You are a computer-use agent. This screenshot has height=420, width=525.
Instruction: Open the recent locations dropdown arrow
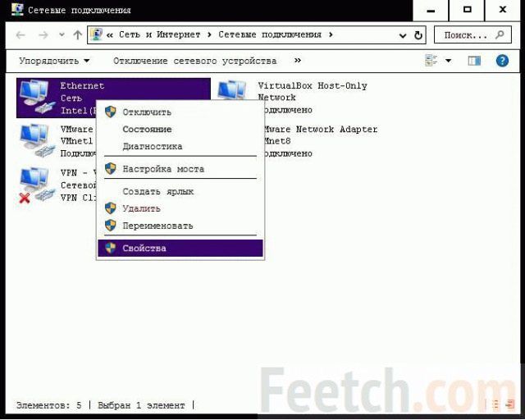coord(62,34)
